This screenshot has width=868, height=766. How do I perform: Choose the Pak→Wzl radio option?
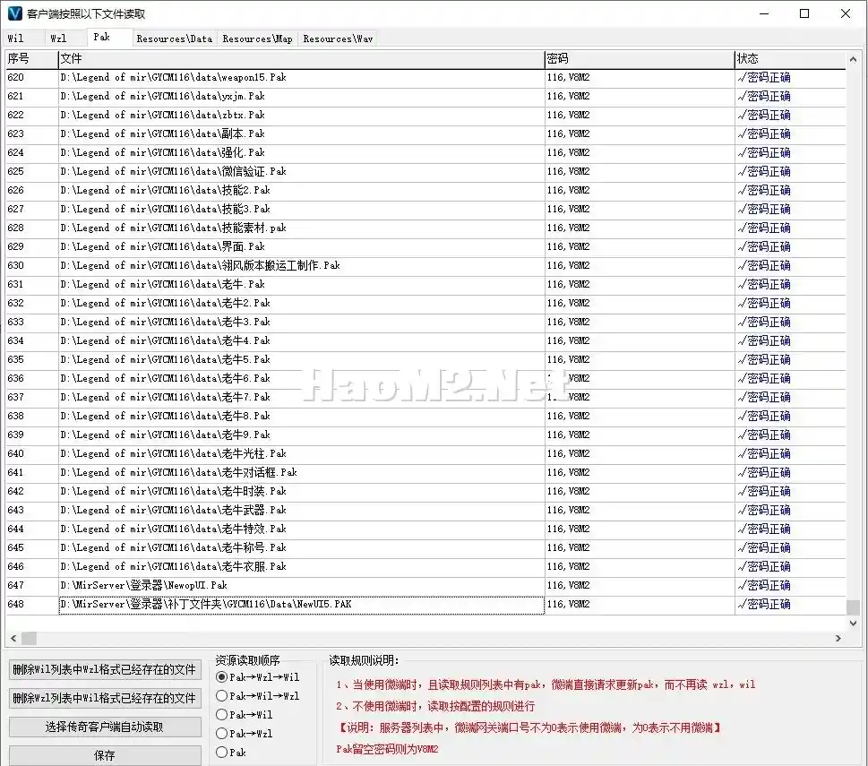tap(245, 734)
